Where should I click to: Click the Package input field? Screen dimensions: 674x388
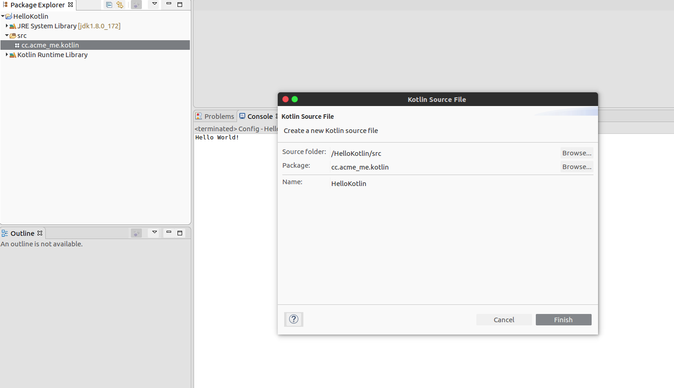444,167
